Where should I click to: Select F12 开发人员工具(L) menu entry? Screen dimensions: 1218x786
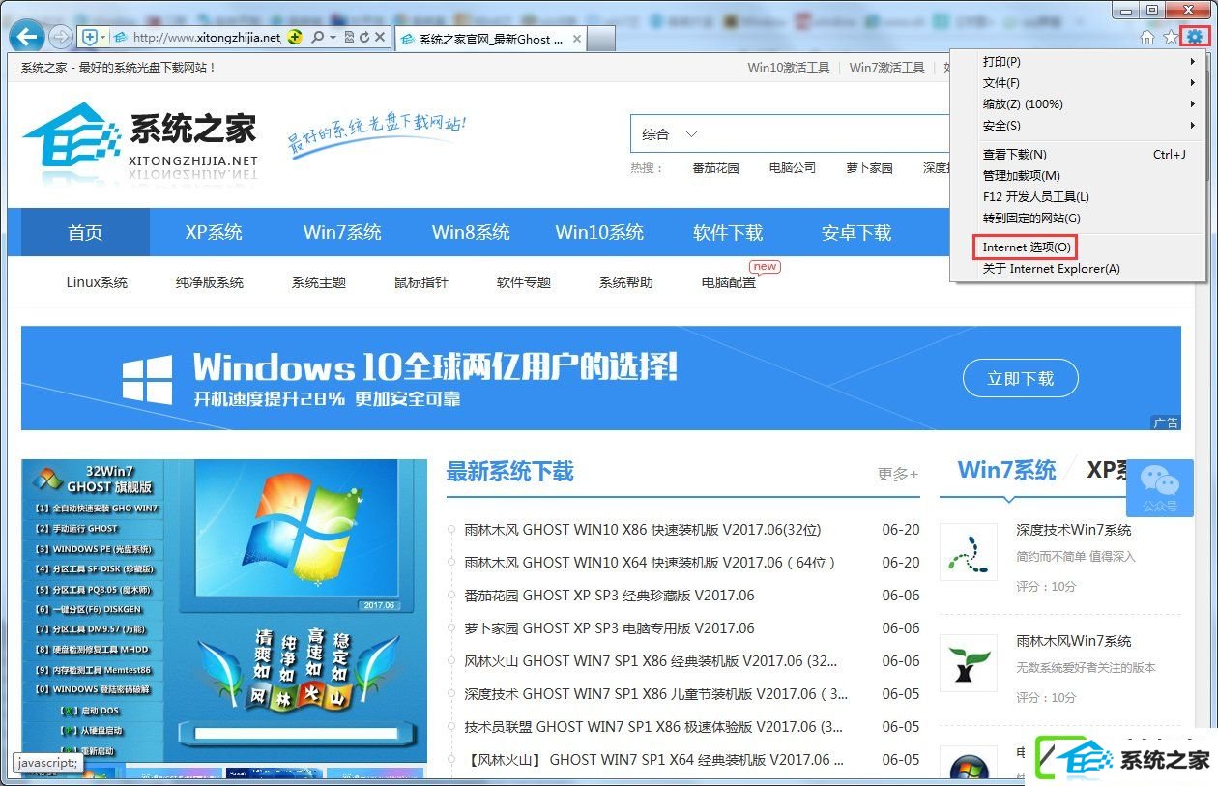tap(1078, 197)
